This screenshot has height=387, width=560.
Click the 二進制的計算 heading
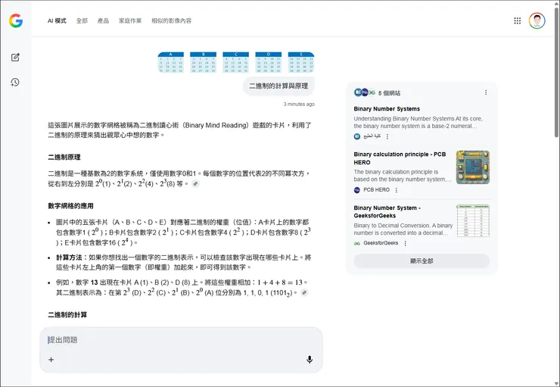[x=67, y=315]
